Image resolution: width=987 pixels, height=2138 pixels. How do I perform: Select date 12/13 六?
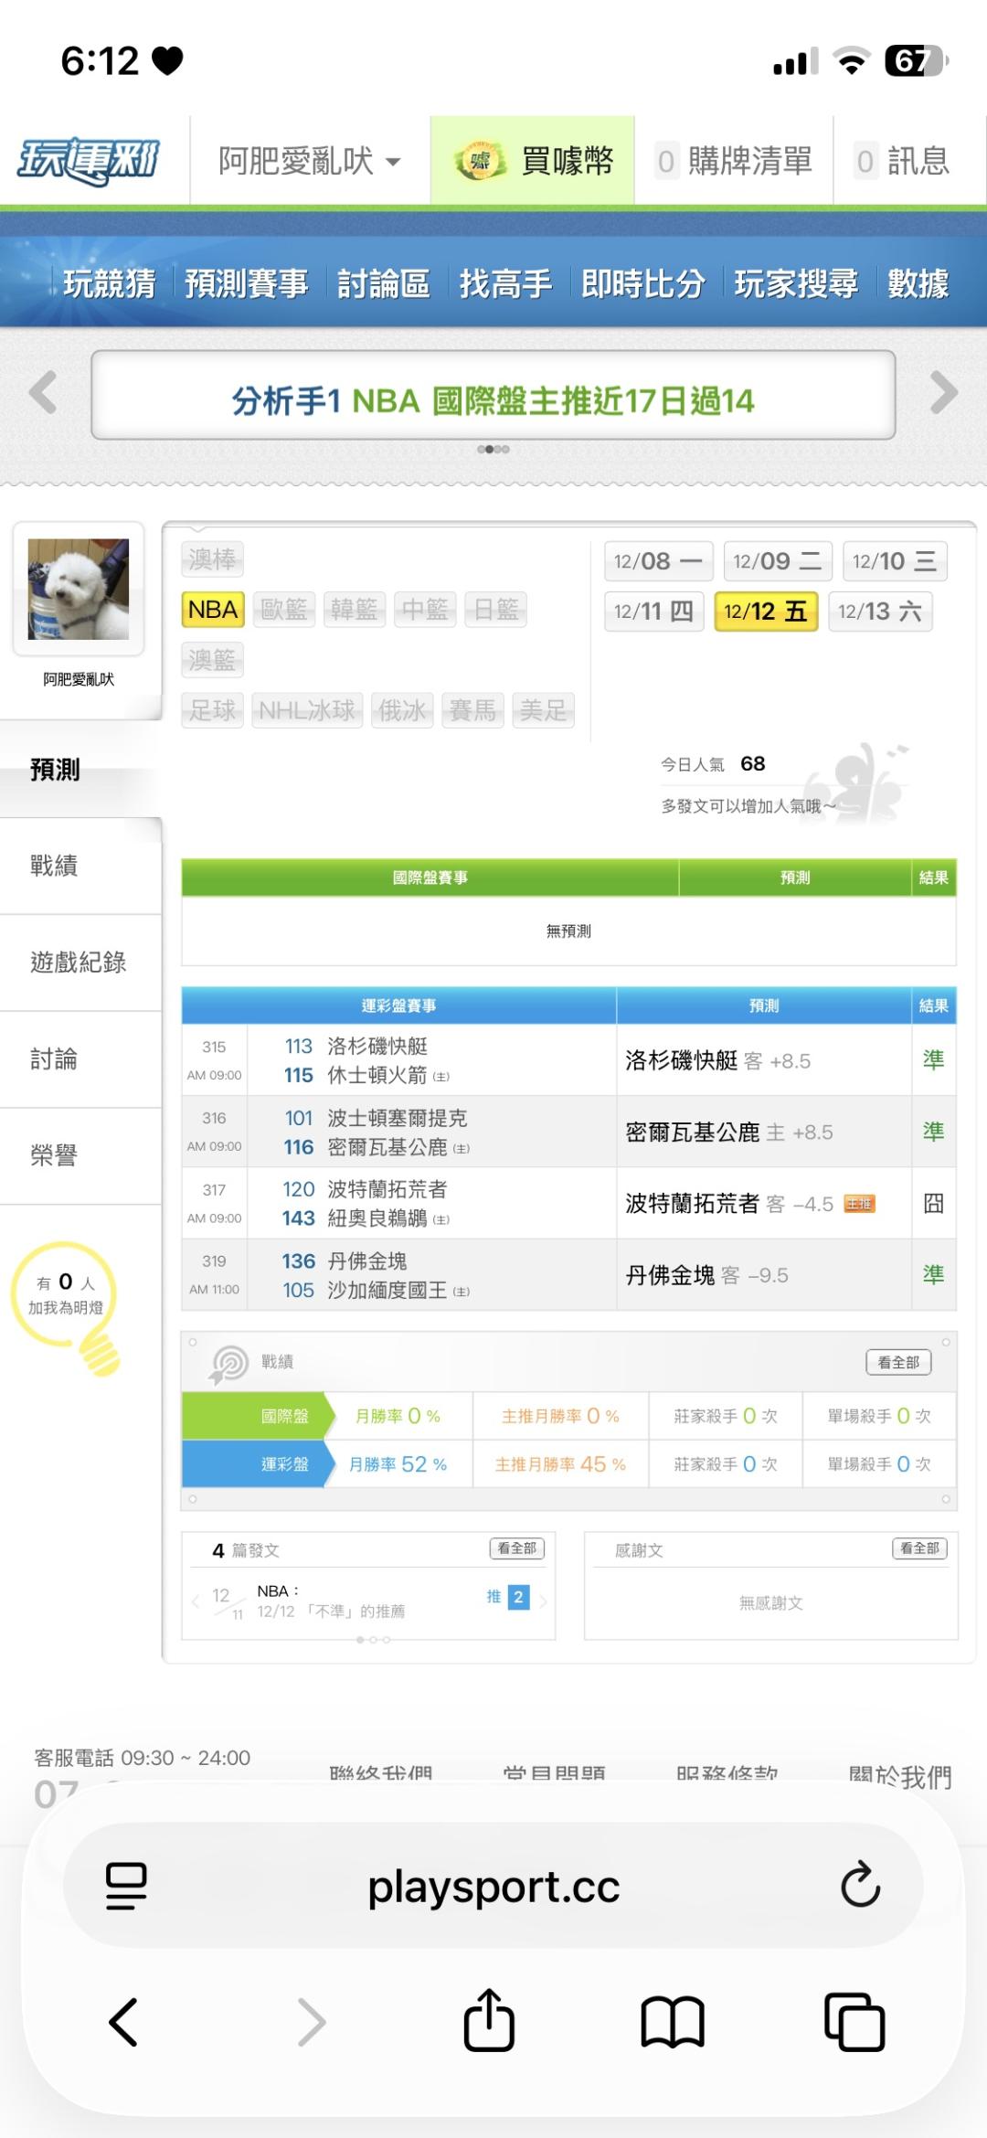click(879, 611)
